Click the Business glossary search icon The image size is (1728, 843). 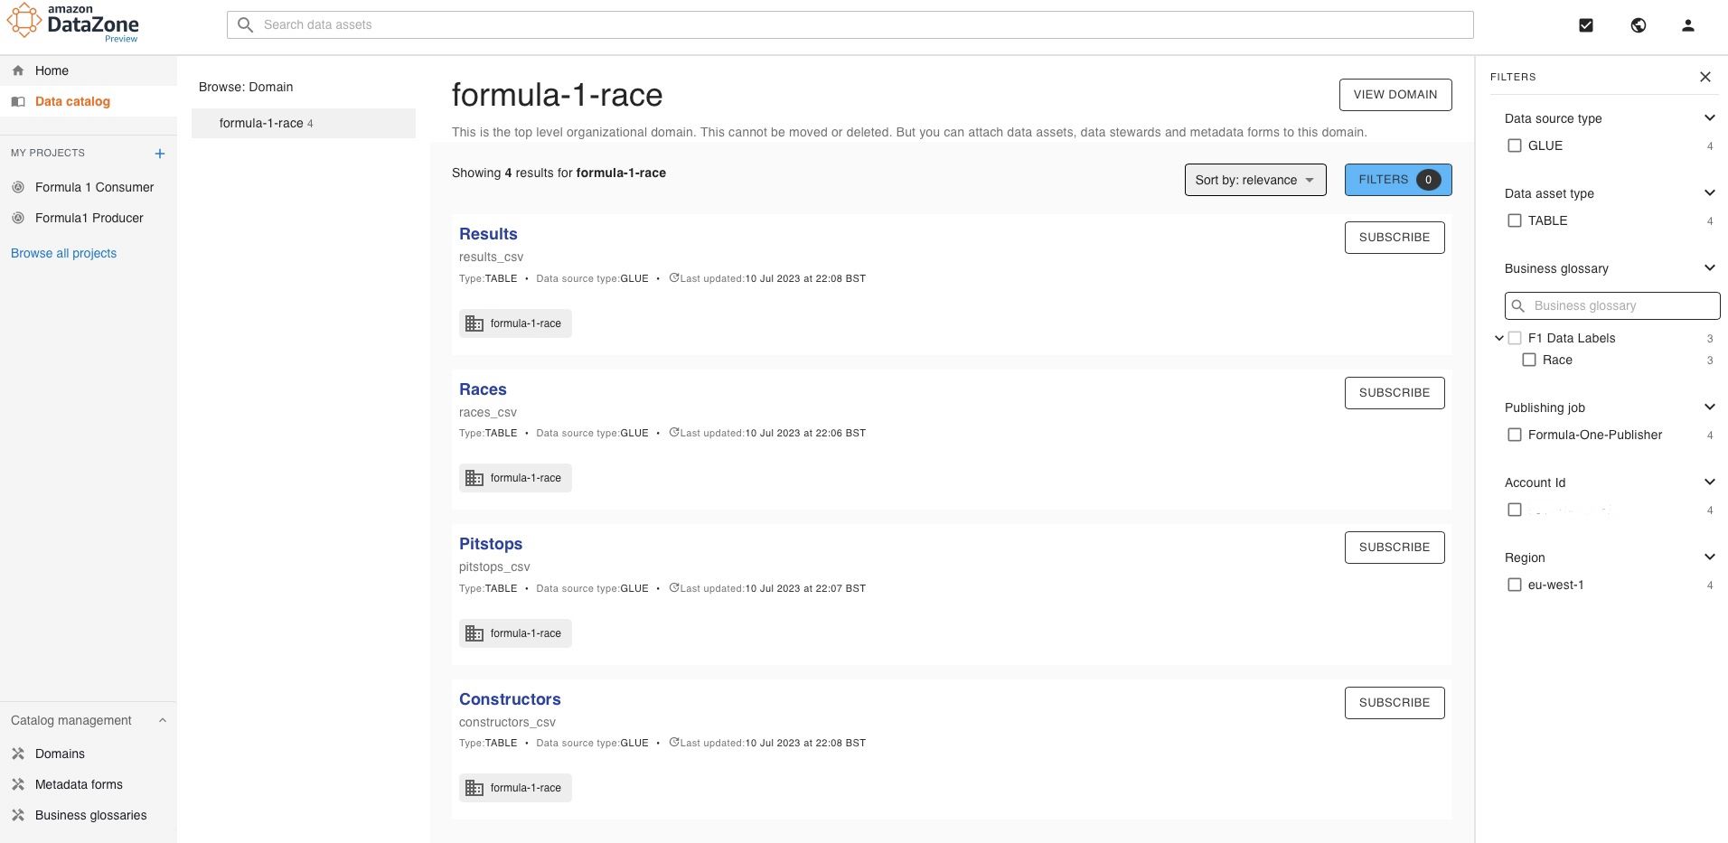pos(1518,305)
